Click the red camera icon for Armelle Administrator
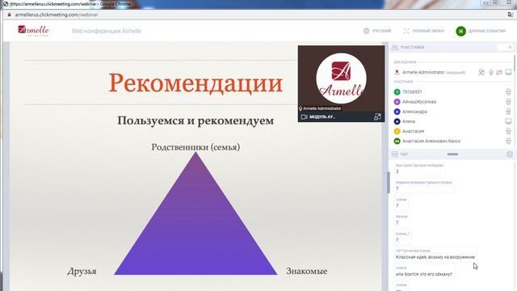This screenshot has width=517, height=291. point(499,72)
